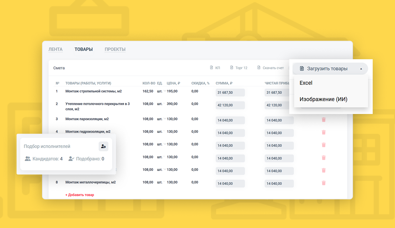The image size is (395, 228).
Task: Open the Проекты tab
Action: [x=115, y=49]
